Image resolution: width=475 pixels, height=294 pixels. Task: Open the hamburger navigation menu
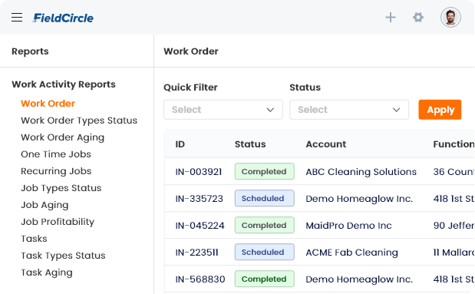[17, 18]
